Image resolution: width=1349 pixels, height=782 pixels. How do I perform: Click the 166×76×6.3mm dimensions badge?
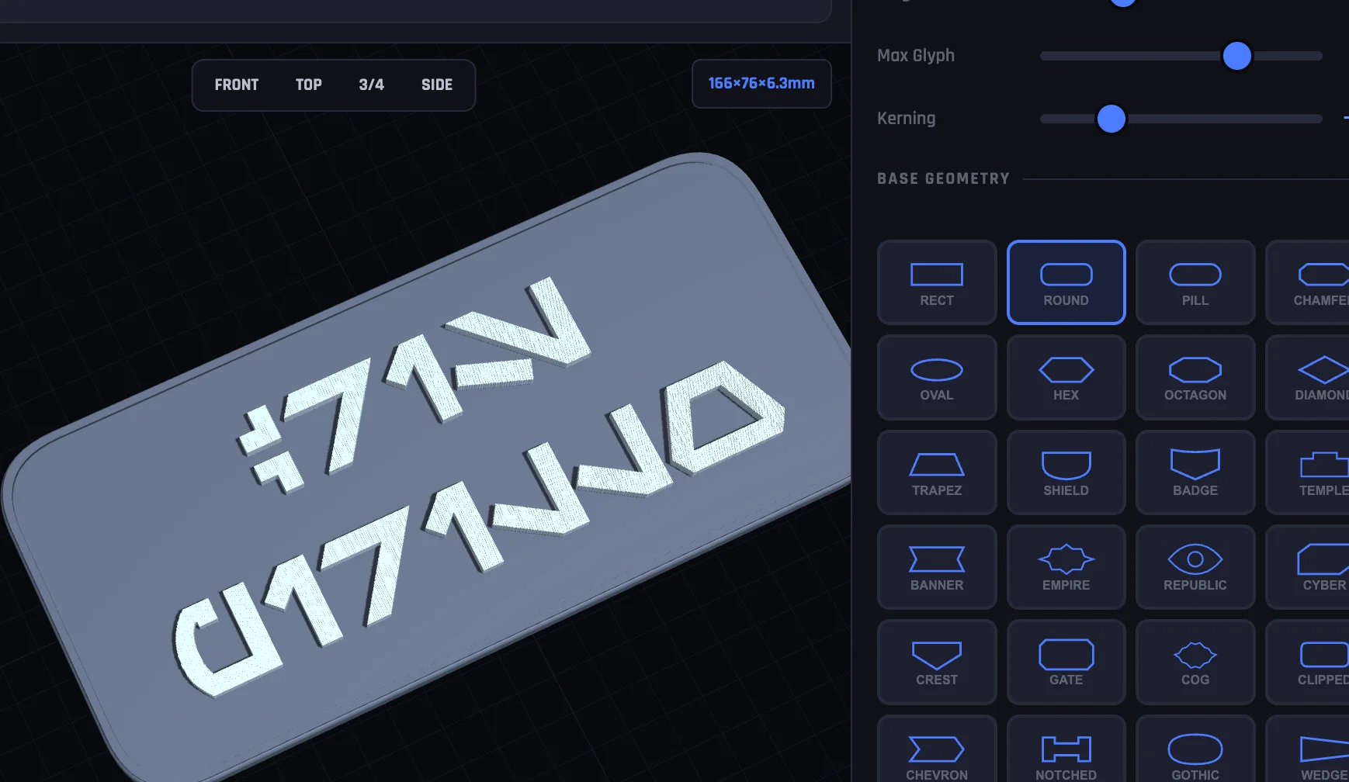click(761, 82)
